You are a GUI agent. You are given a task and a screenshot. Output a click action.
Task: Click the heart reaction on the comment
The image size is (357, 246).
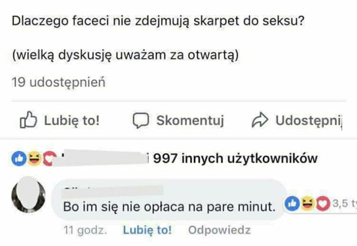point(322,205)
